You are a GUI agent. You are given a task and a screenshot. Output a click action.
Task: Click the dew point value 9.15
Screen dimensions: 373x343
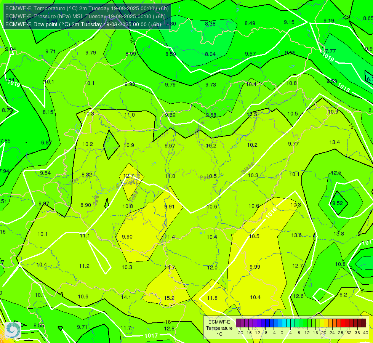tap(289, 22)
